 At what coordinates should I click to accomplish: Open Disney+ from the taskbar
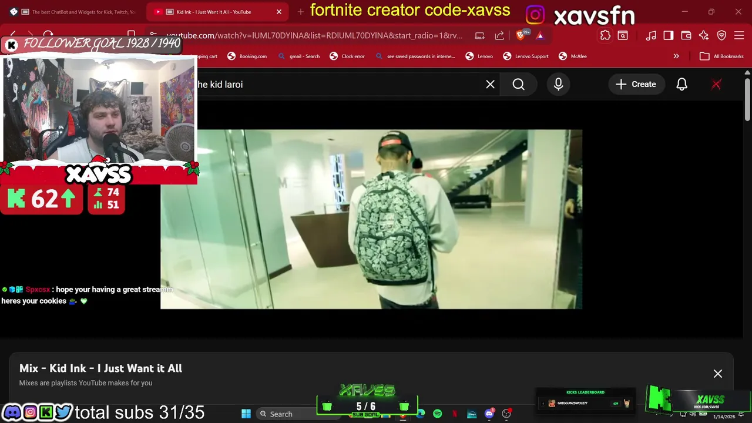(x=472, y=414)
